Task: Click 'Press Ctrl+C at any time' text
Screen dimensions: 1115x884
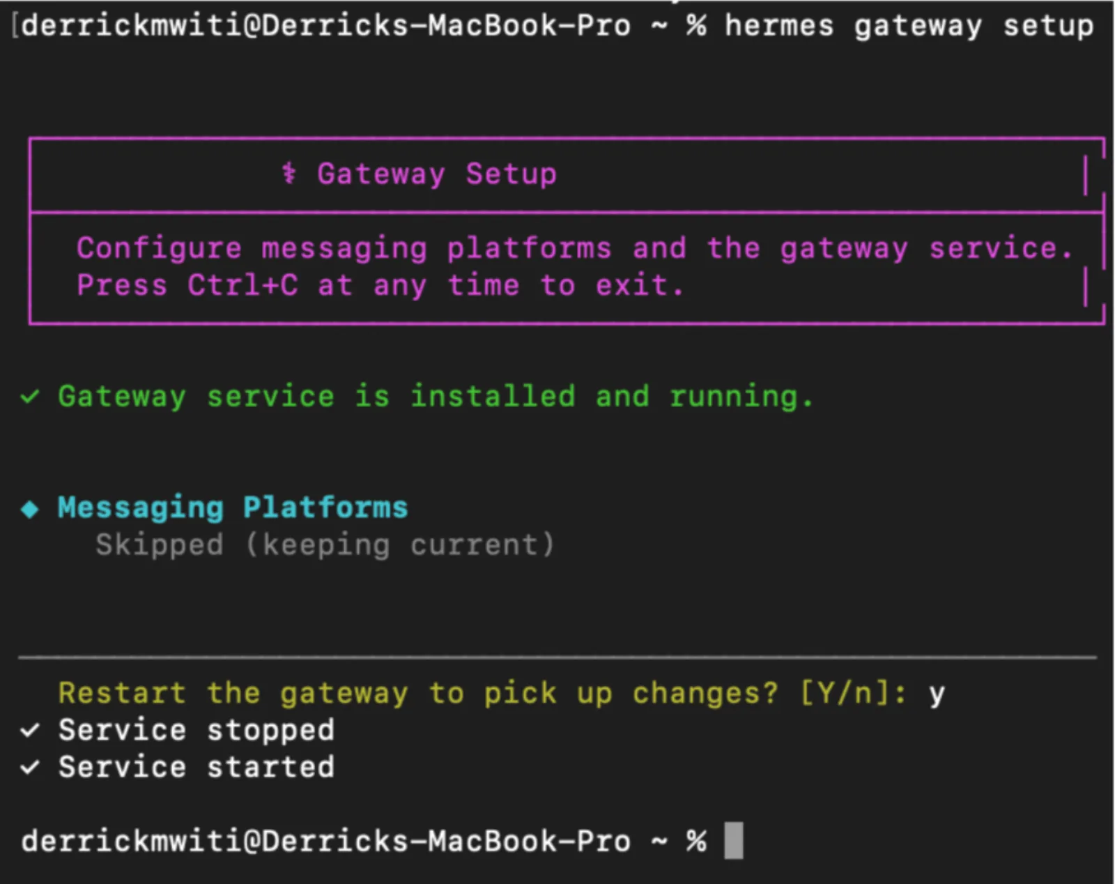Action: [298, 285]
